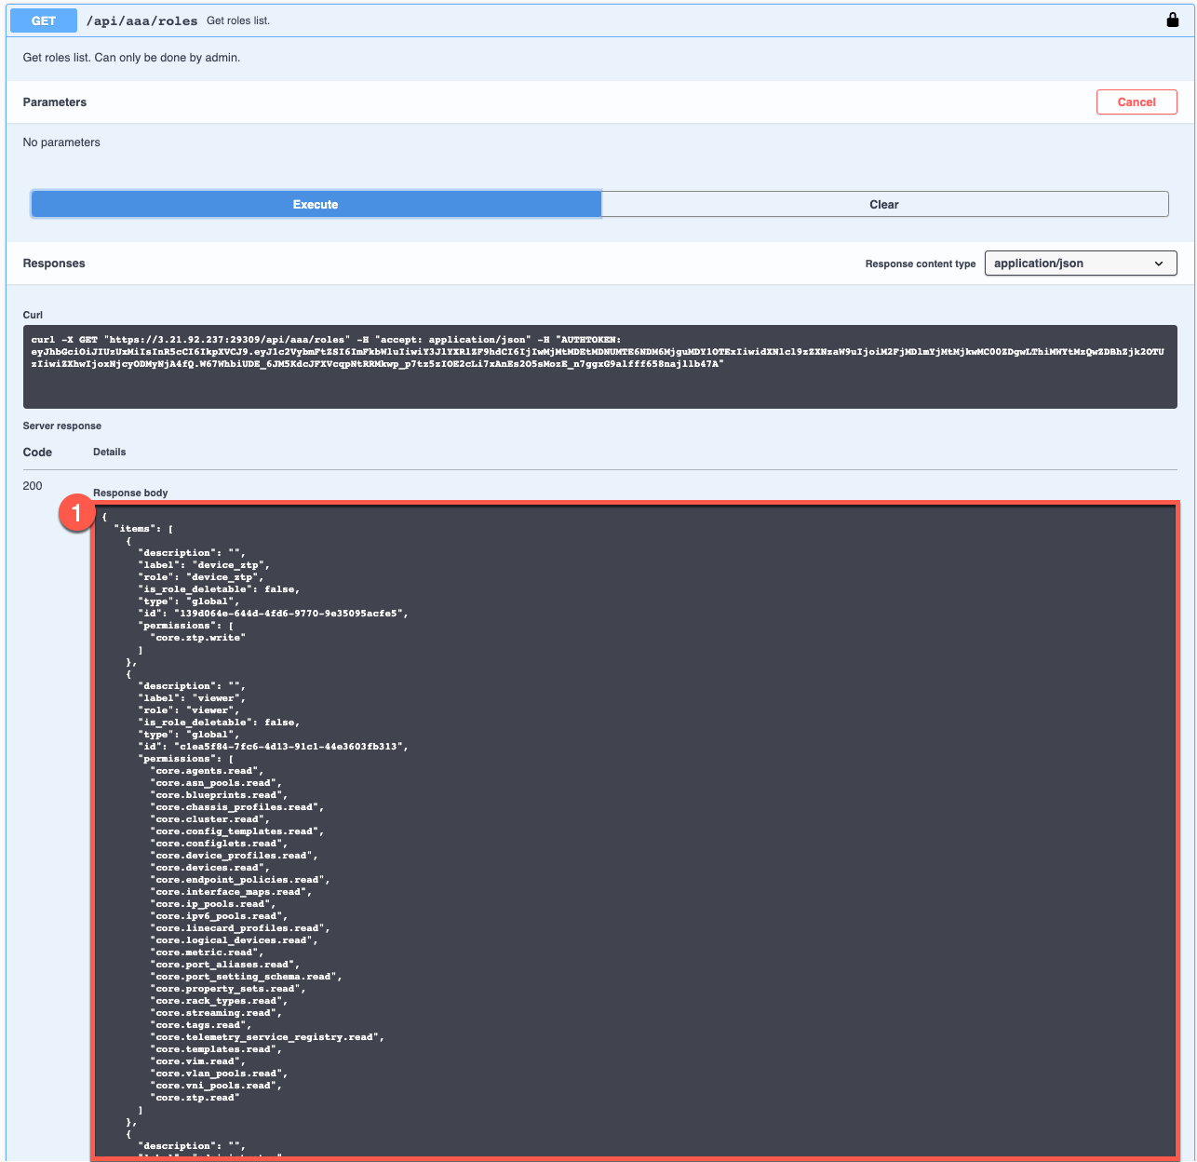Image resolution: width=1197 pixels, height=1162 pixels.
Task: Click the Execute button
Action: (316, 204)
